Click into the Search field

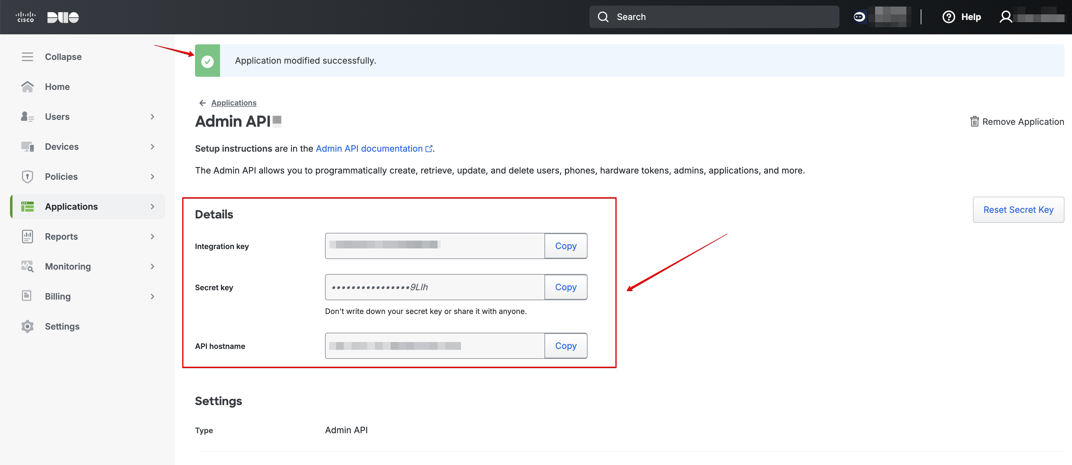click(x=714, y=17)
